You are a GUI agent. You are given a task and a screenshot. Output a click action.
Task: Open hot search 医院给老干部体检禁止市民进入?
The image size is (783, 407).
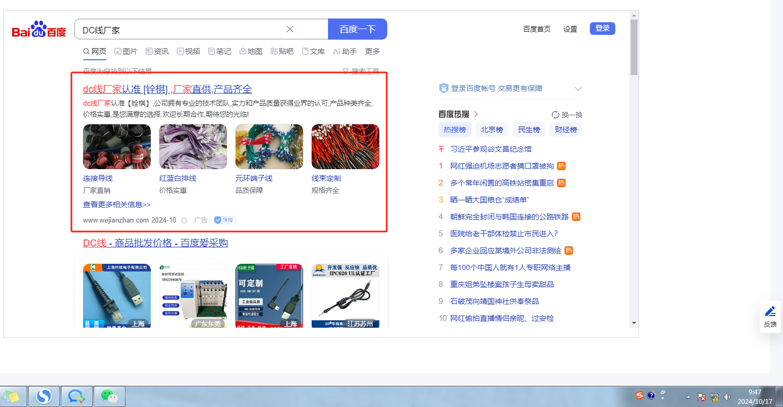(x=504, y=234)
